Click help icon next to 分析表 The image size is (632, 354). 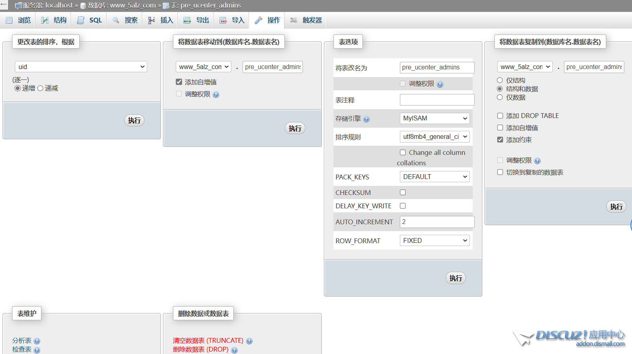pos(37,341)
